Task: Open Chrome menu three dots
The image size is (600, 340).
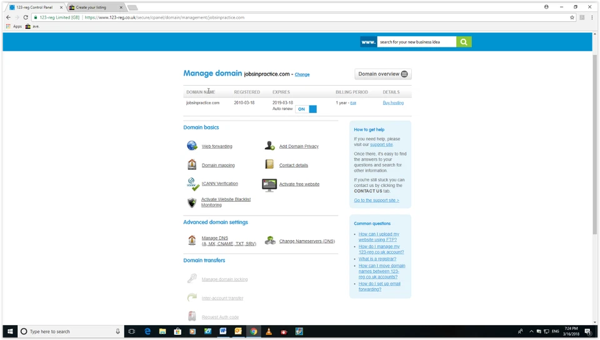Action: [x=592, y=17]
